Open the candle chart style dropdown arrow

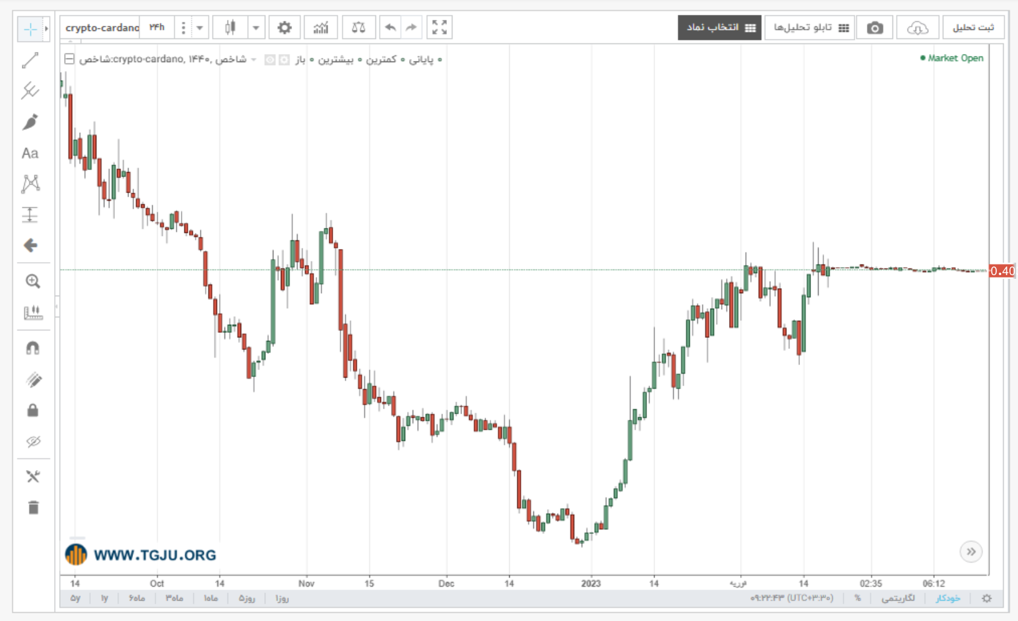255,28
